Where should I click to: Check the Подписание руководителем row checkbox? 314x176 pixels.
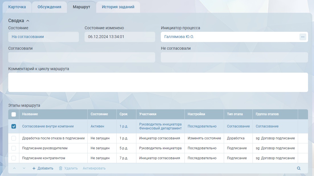pyautogui.click(x=14, y=148)
